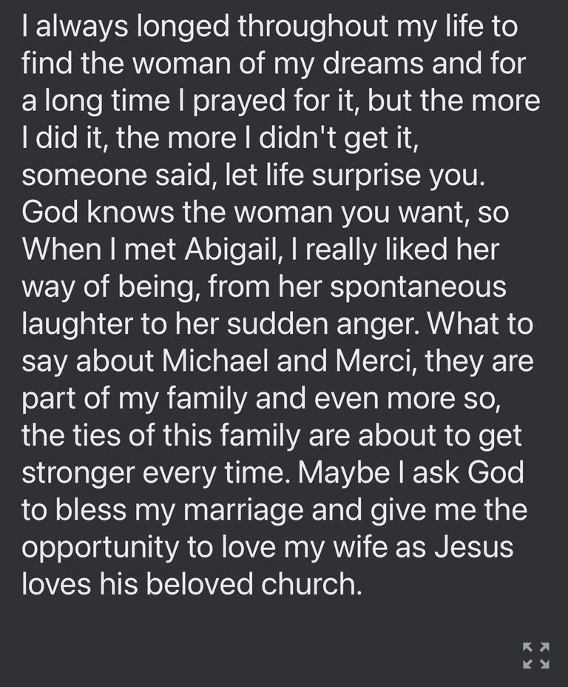
Task: Click the word "opportunity" in the text
Action: point(100,548)
